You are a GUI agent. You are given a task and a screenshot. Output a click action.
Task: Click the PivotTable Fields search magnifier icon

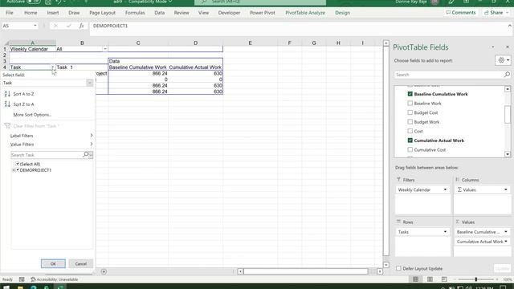click(507, 75)
